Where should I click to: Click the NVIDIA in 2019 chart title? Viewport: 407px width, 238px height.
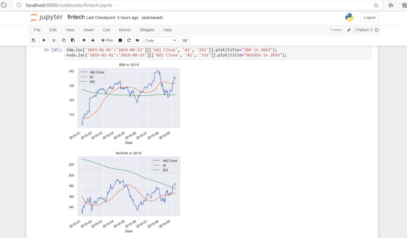(x=128, y=153)
